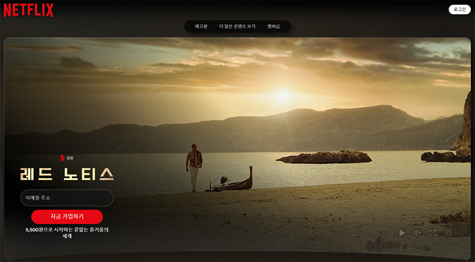Open the 로그인 sign-in button
The height and width of the screenshot is (262, 475).
(460, 9)
